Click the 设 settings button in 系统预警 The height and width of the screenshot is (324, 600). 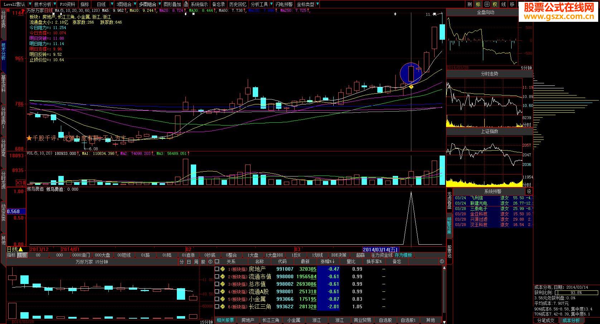pyautogui.click(x=528, y=192)
